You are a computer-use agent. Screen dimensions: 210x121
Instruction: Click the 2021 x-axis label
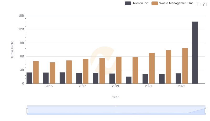(149, 86)
